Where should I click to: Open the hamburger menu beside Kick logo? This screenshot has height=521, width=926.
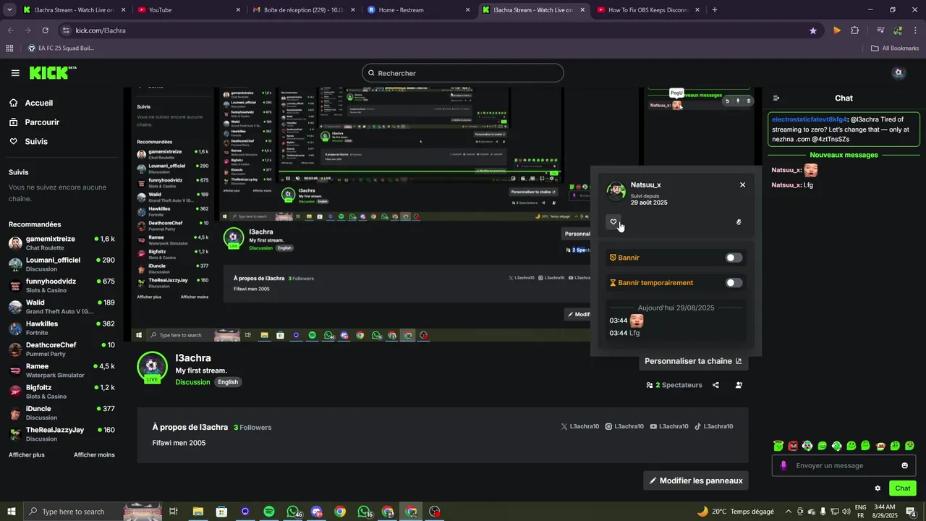[x=15, y=73]
